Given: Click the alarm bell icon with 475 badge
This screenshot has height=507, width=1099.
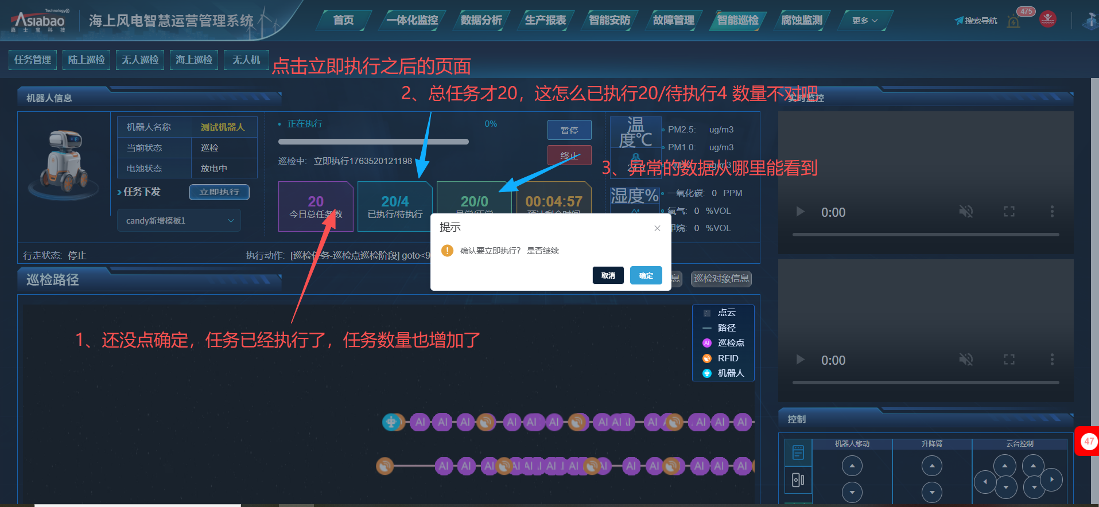Looking at the screenshot, I should [x=1014, y=22].
